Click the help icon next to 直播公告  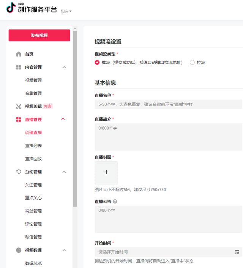tap(115, 202)
